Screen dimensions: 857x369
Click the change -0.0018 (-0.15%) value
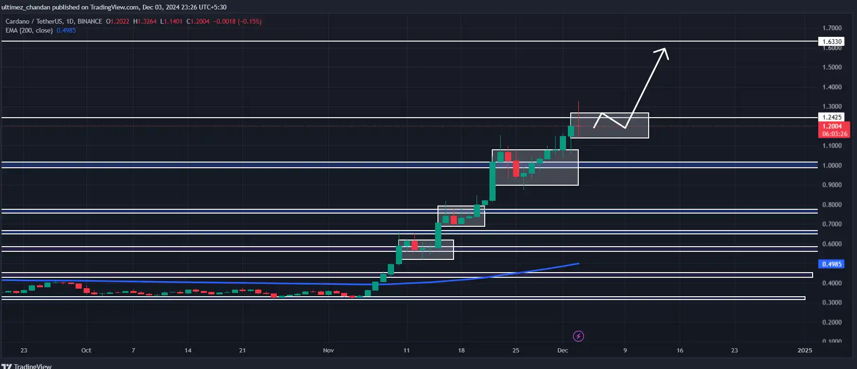[x=237, y=21]
